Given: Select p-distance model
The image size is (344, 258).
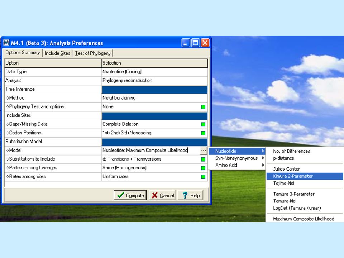Looking at the screenshot, I should point(283,158).
